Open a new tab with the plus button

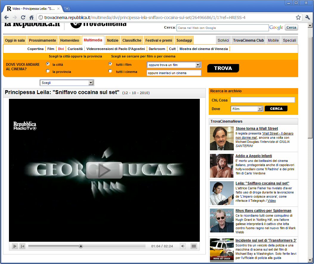pyautogui.click(x=67, y=9)
